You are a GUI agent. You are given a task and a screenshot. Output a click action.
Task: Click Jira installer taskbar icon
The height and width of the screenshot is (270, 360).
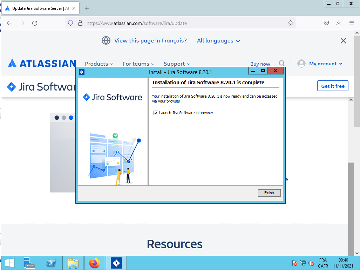pyautogui.click(x=116, y=263)
